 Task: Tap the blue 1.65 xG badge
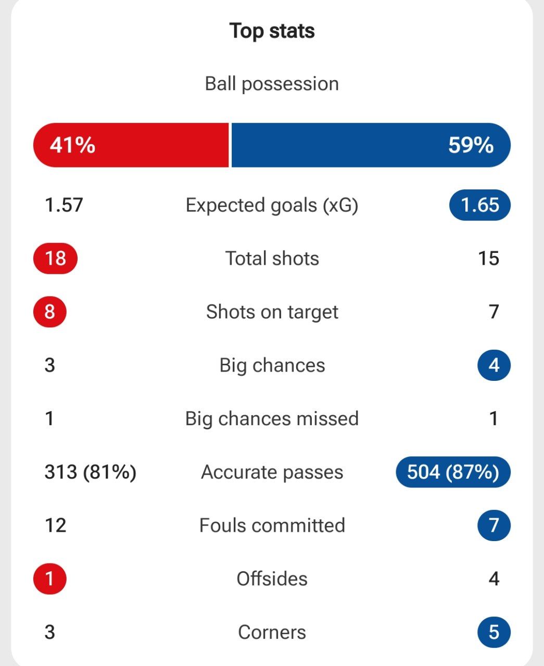479,205
